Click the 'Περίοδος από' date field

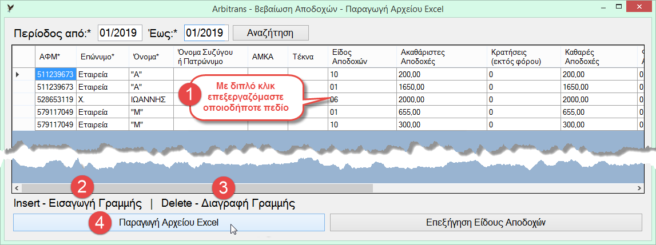pyautogui.click(x=120, y=33)
